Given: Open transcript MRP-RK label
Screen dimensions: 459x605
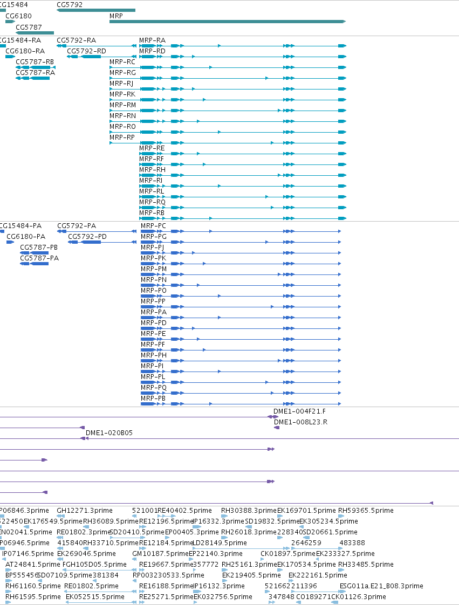Looking at the screenshot, I should click(122, 94).
